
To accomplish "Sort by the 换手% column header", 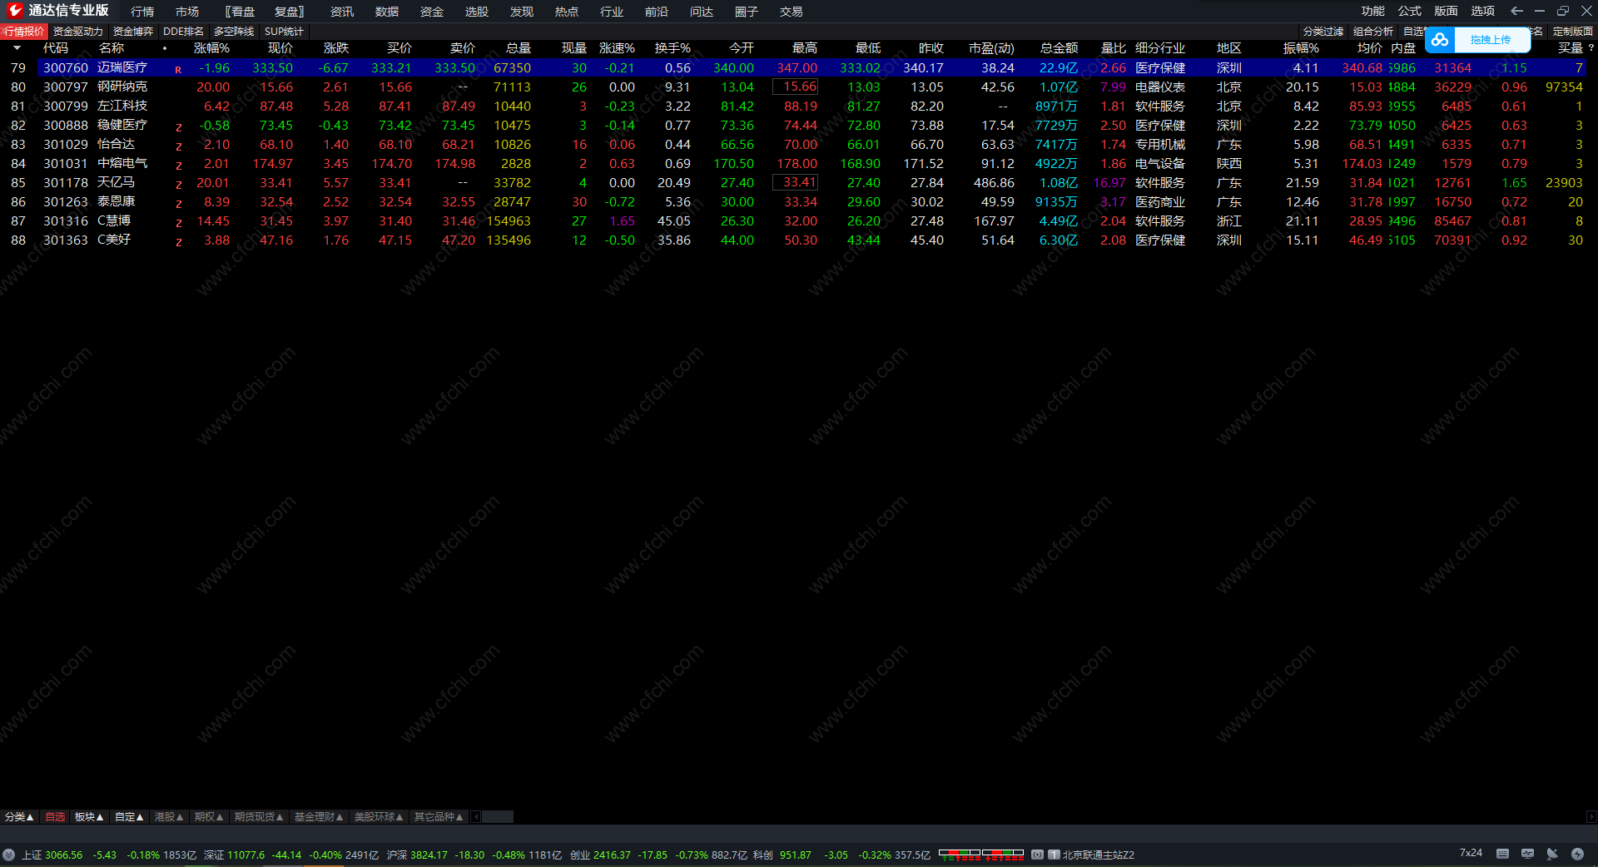I will point(672,48).
